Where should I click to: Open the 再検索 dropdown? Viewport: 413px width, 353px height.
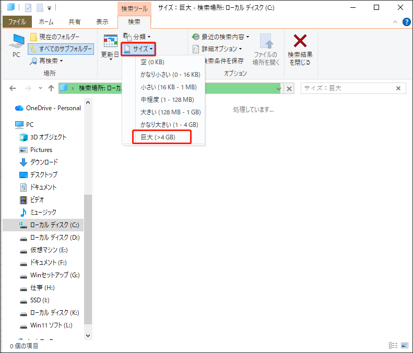(x=46, y=61)
